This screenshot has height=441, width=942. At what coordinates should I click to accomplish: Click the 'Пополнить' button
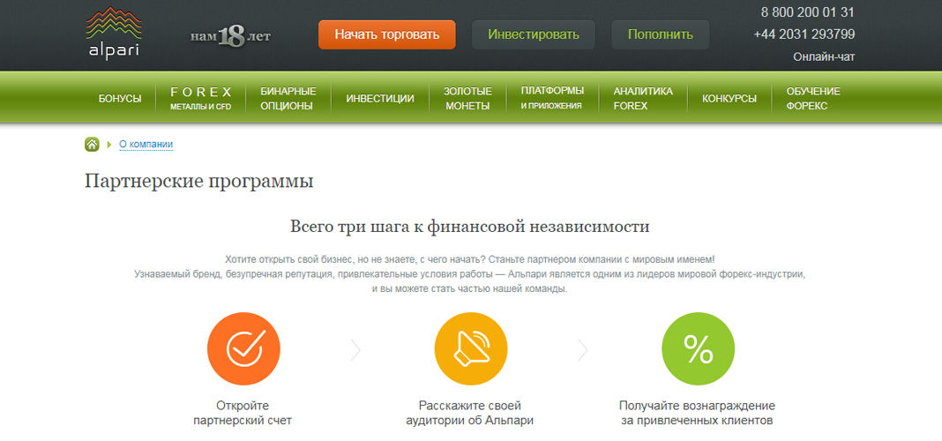[x=661, y=35]
